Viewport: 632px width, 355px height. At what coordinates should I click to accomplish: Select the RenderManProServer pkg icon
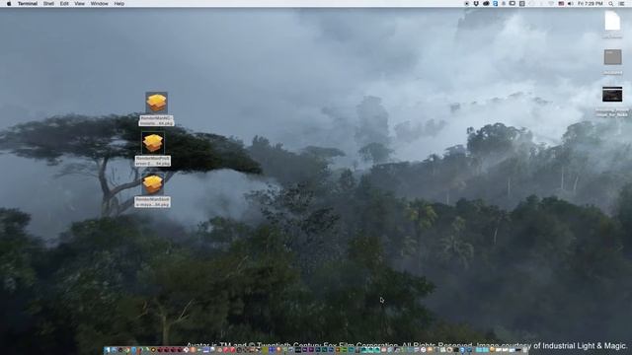tap(153, 143)
